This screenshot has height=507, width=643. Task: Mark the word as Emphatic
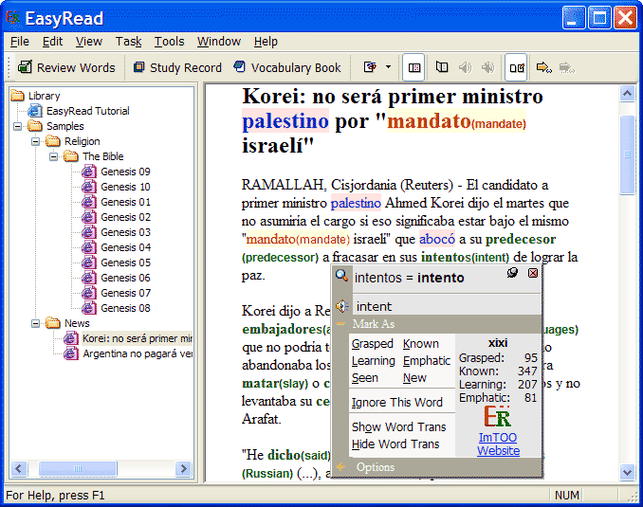click(x=427, y=361)
